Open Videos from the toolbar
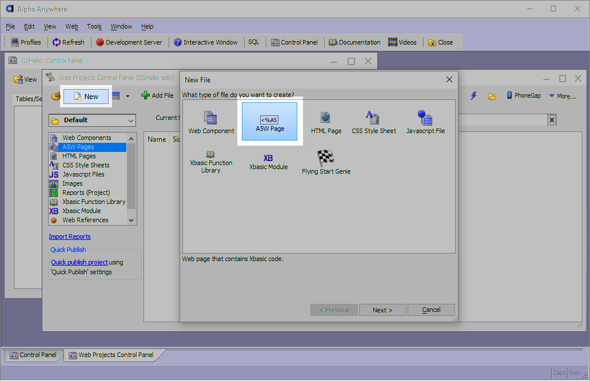Viewport: 590px width, 381px height. pos(402,42)
